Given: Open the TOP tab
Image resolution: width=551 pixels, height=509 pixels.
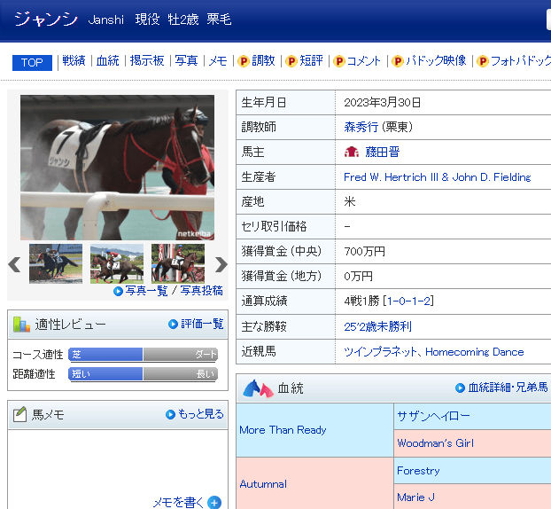Looking at the screenshot, I should 32,63.
